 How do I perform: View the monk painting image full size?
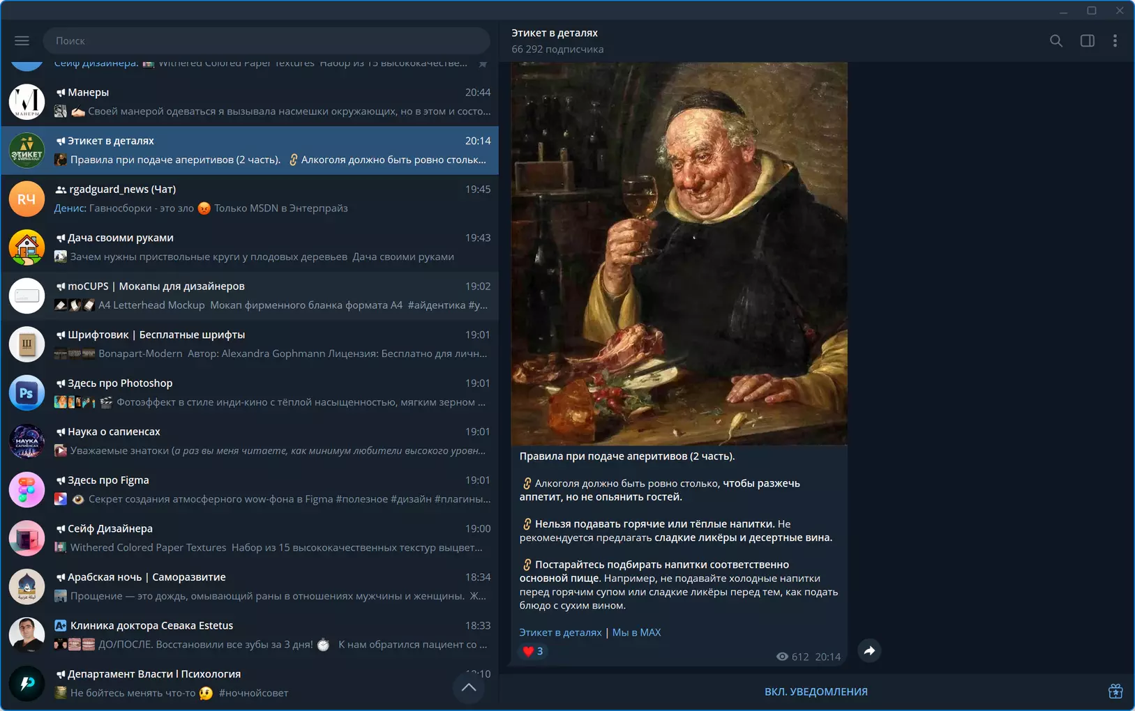pos(679,254)
